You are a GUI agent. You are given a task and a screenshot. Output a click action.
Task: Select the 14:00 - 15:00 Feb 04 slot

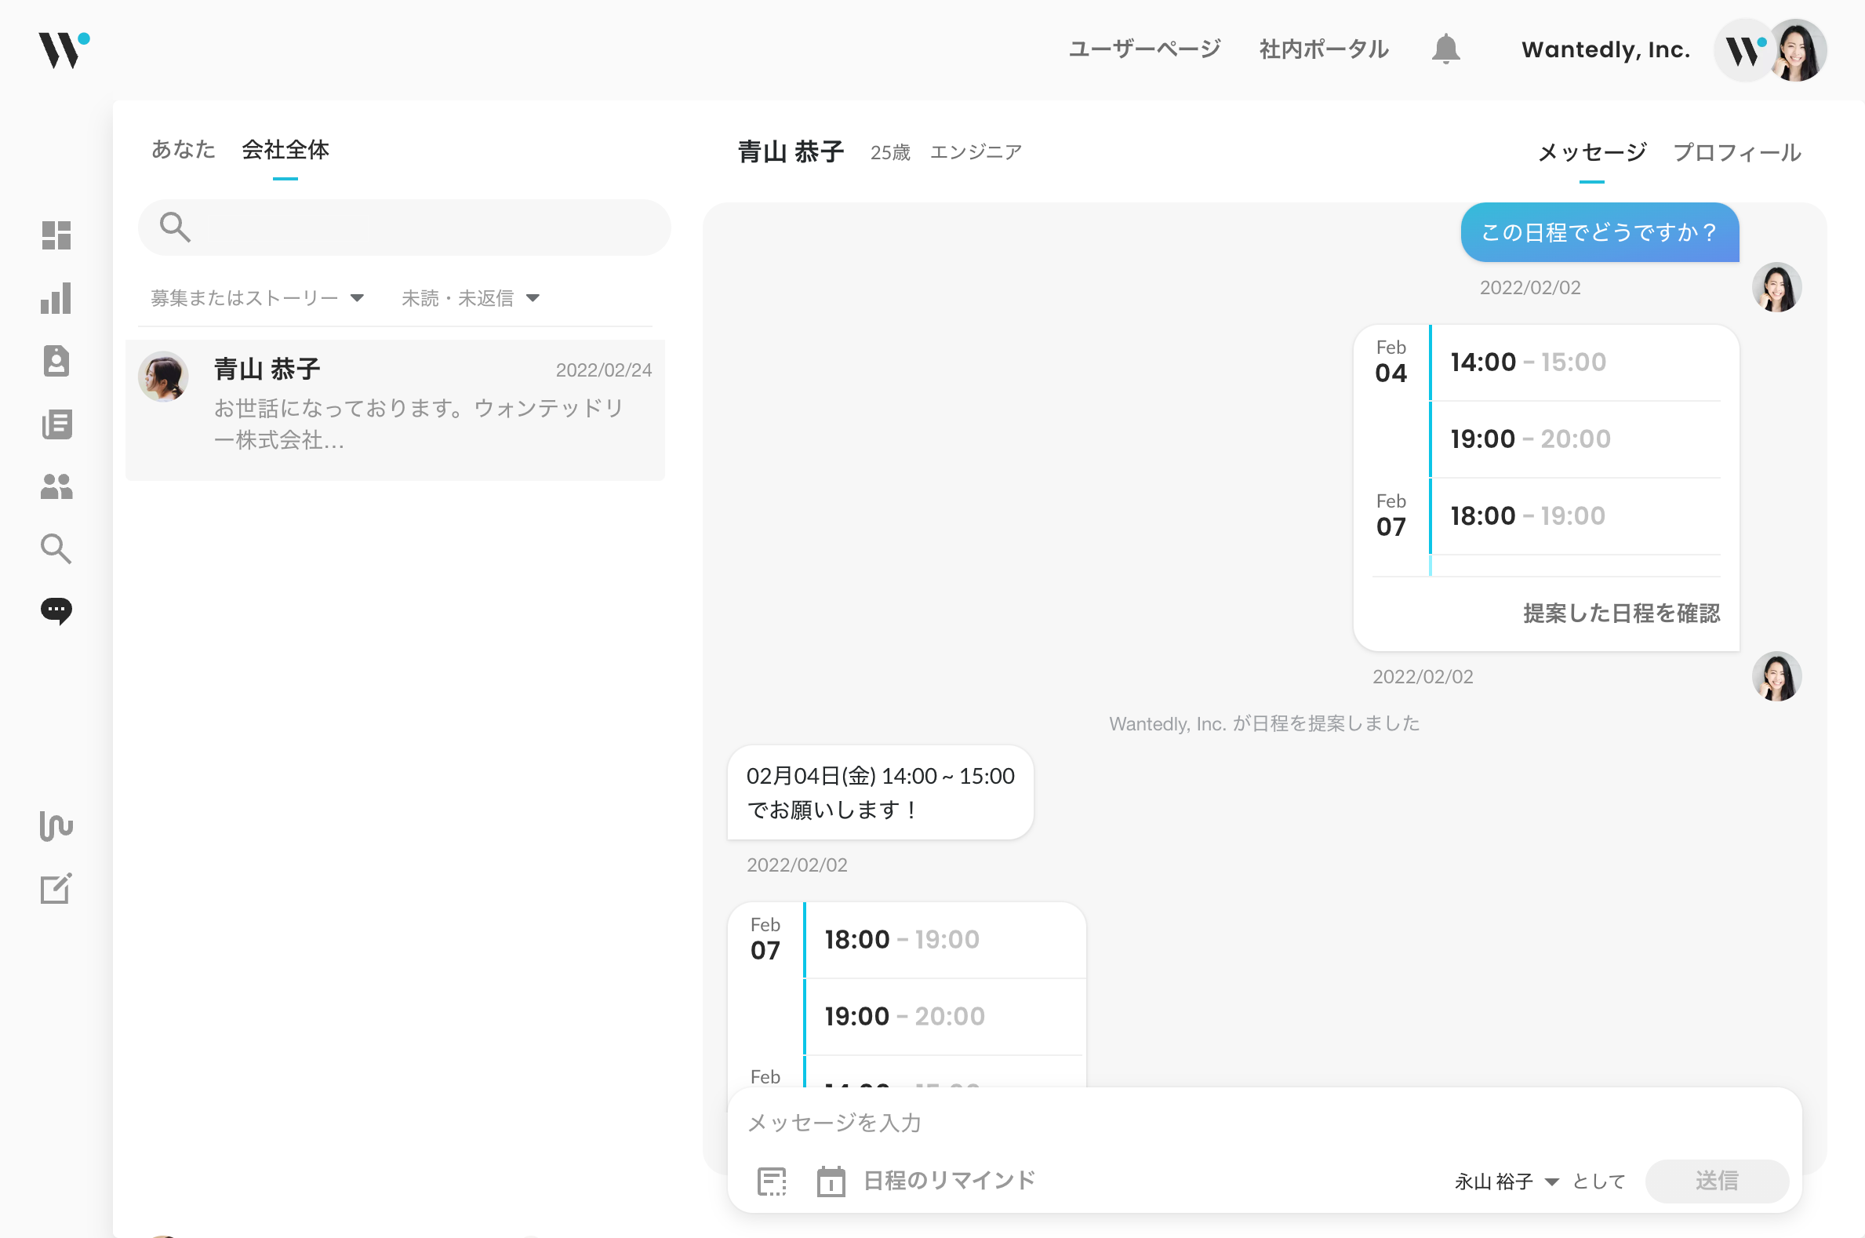coord(1575,362)
